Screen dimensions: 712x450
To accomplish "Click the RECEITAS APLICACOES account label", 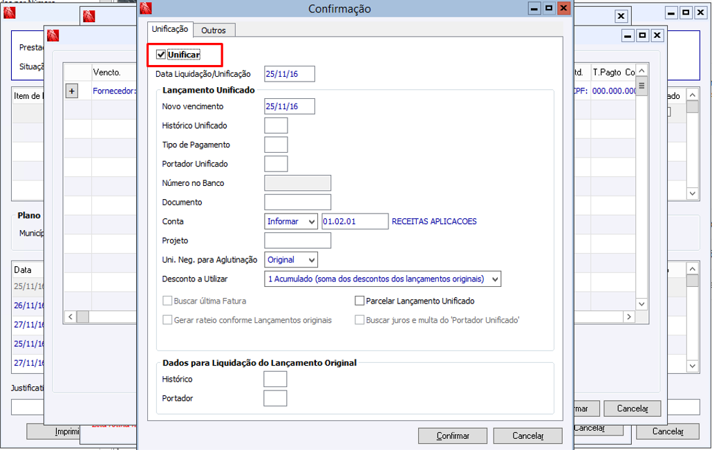I will click(x=434, y=221).
